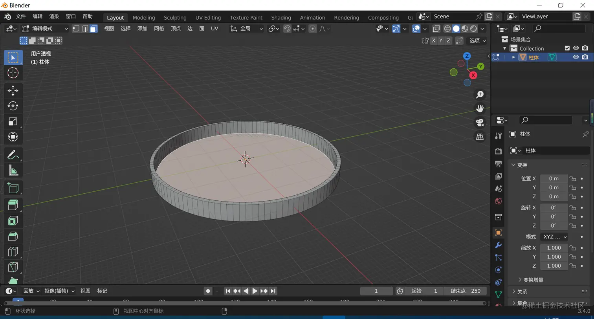Viewport: 594px width, 319px height.
Task: Switch to rendered viewport shading
Action: click(x=473, y=29)
